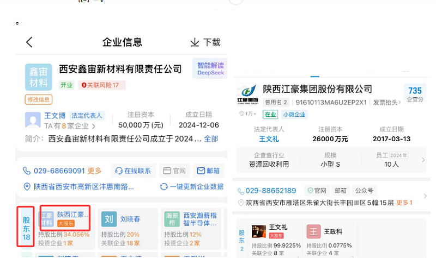View 投资企业2家 for 西安瀚薪楷智
The height and width of the screenshot is (258, 436).
(182, 243)
